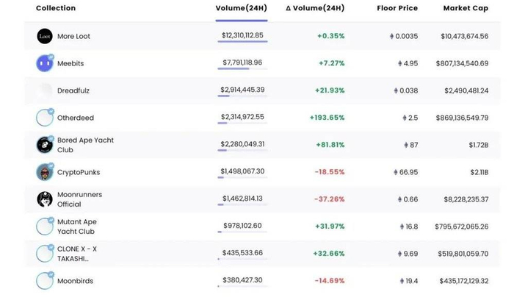Sort by Collection column header
Viewport: 514px width, 303px height.
56,8
